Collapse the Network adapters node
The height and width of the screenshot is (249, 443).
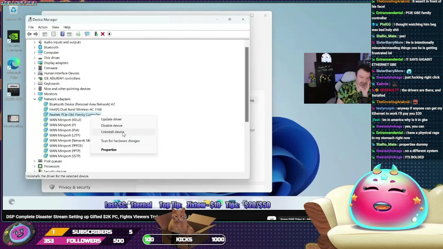[34, 99]
